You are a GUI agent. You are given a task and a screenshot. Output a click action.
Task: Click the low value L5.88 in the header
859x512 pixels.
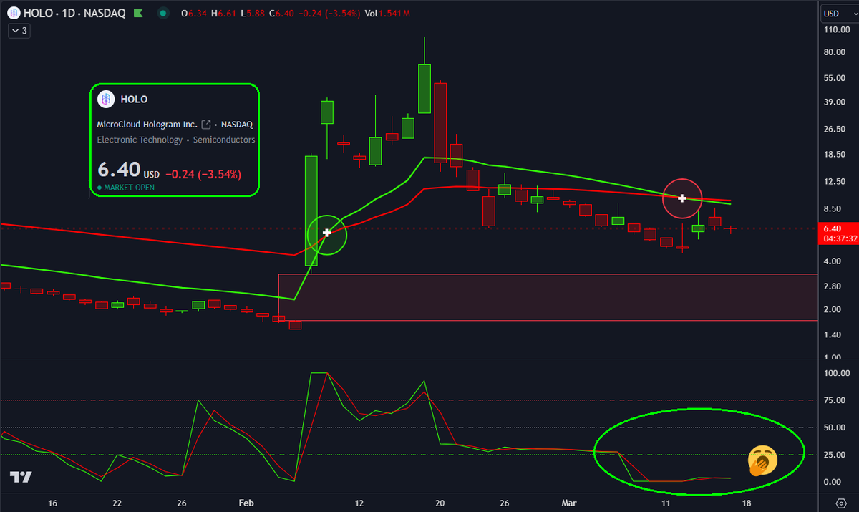(253, 13)
